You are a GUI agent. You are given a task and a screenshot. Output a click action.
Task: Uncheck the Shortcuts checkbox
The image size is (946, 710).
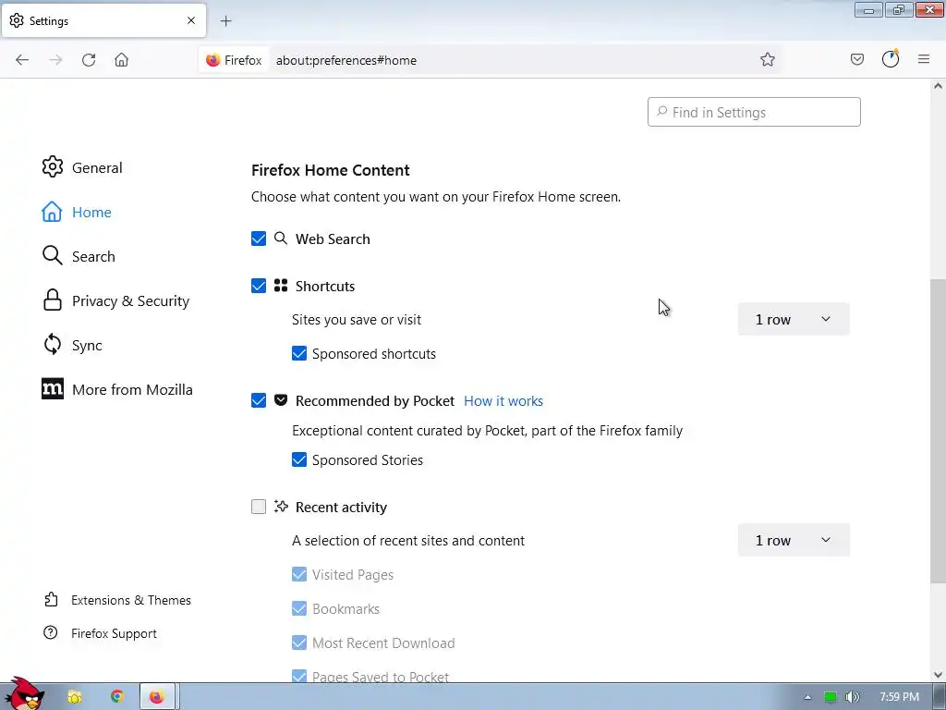(259, 286)
